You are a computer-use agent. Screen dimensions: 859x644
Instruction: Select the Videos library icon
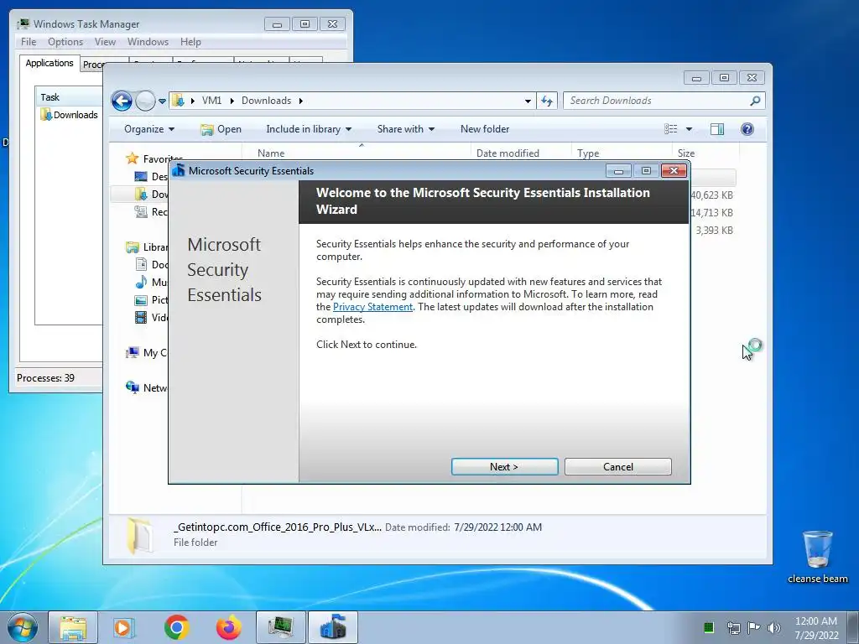coord(141,317)
